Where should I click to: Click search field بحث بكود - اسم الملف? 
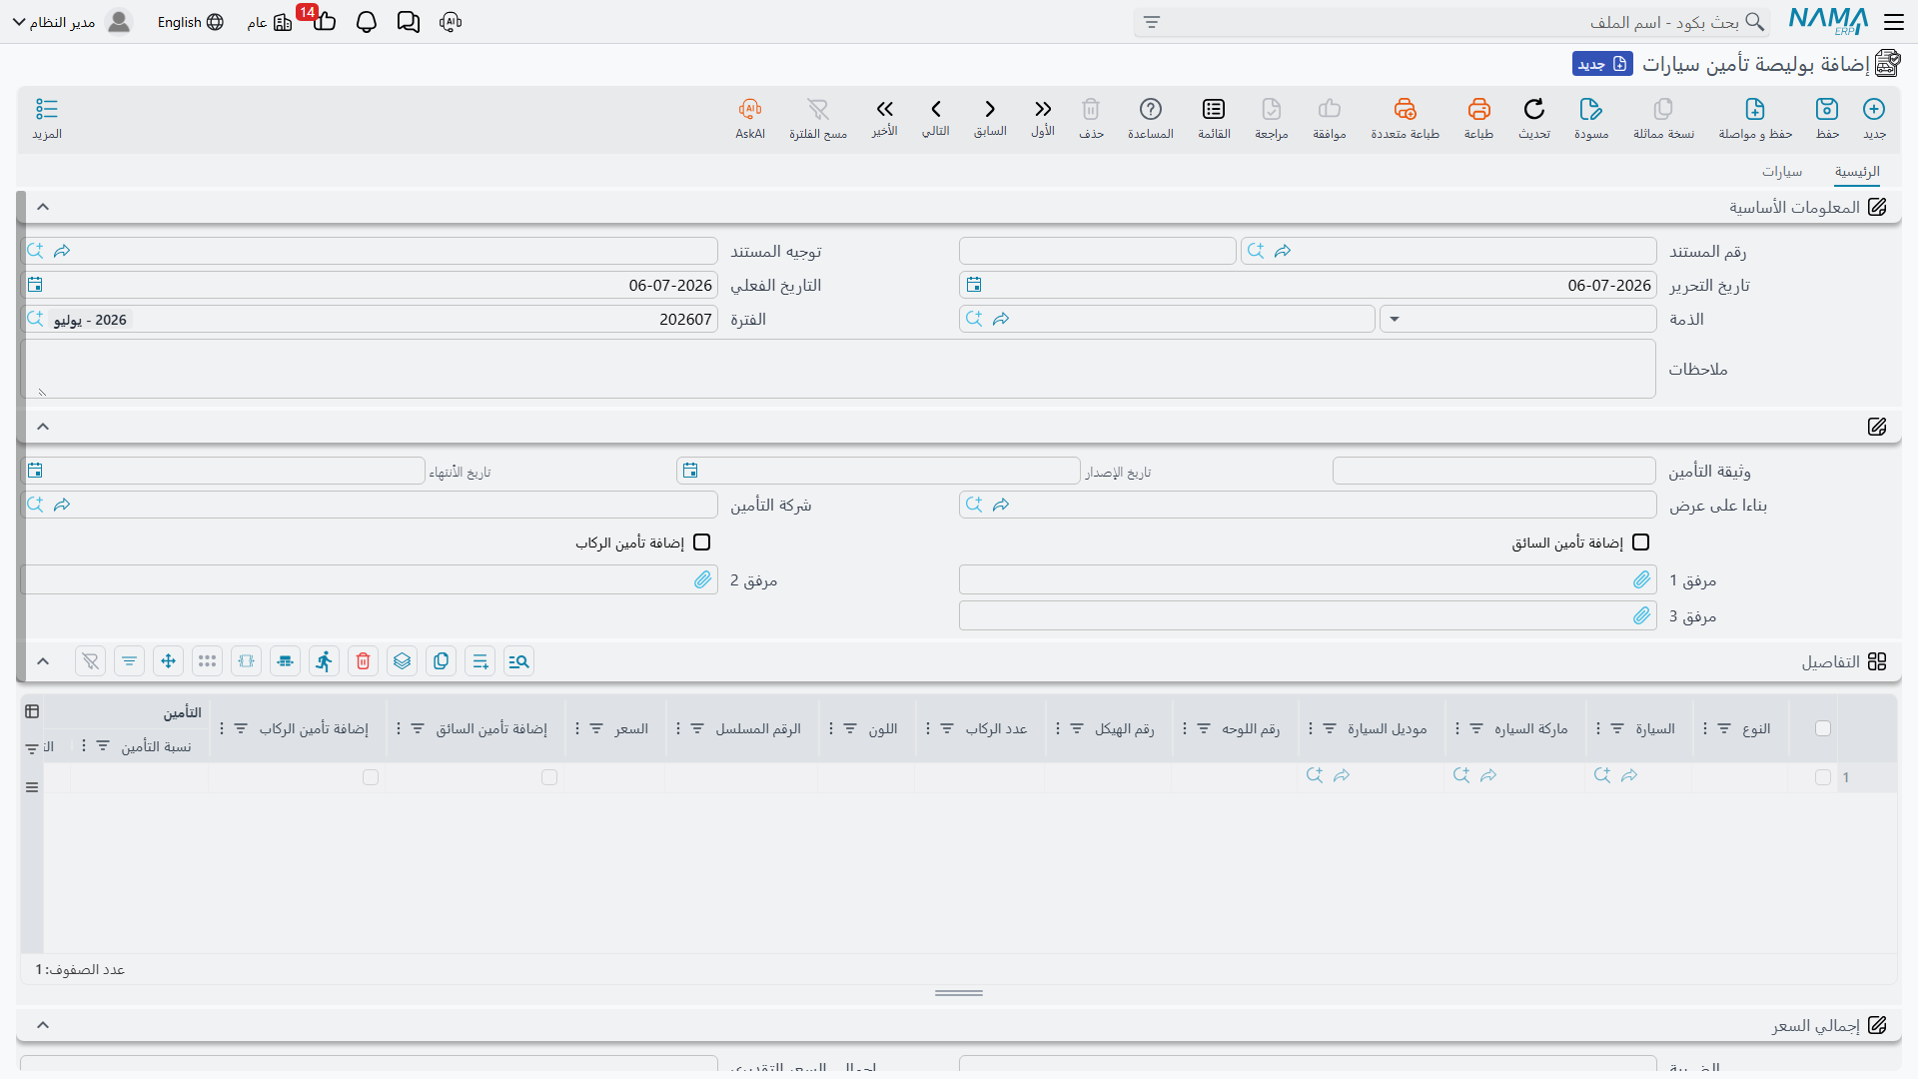(1450, 22)
